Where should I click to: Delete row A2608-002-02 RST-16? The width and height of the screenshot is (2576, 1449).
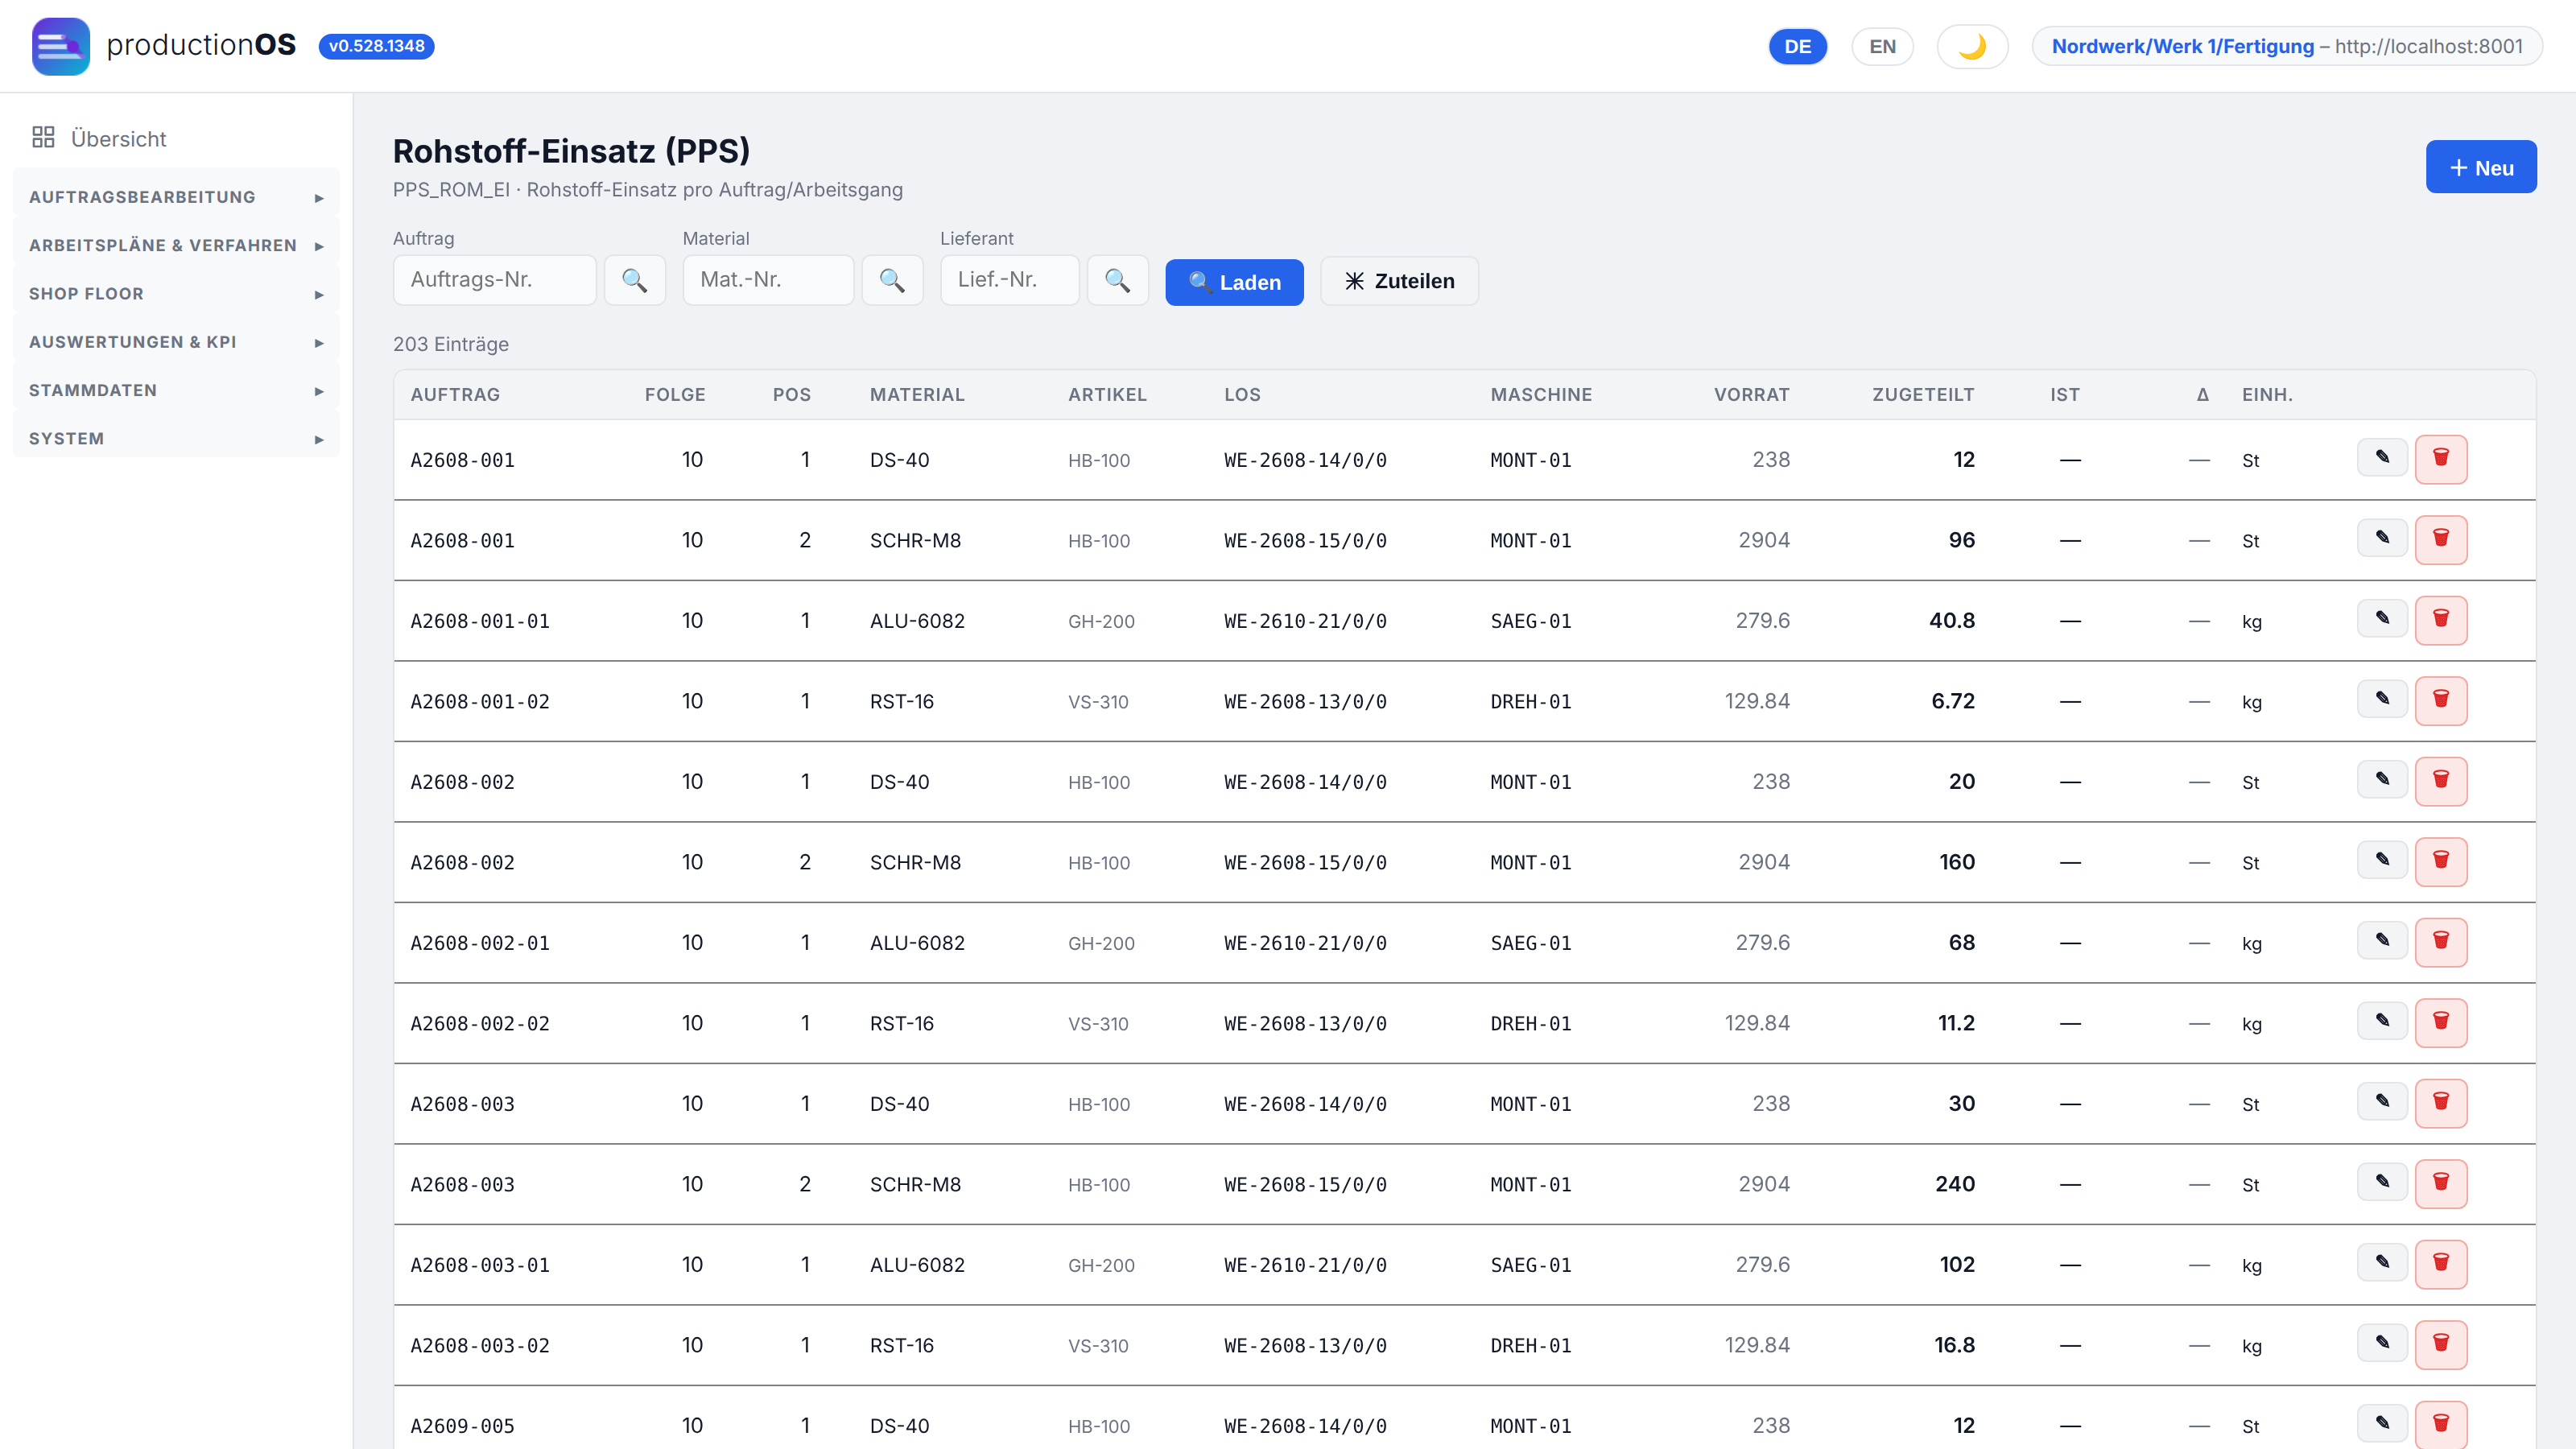click(x=2440, y=1023)
